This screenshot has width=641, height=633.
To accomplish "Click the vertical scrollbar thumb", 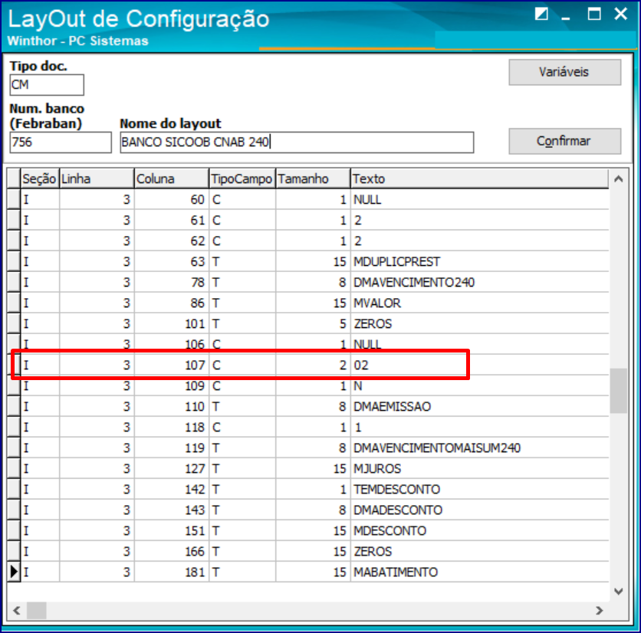I will click(619, 391).
